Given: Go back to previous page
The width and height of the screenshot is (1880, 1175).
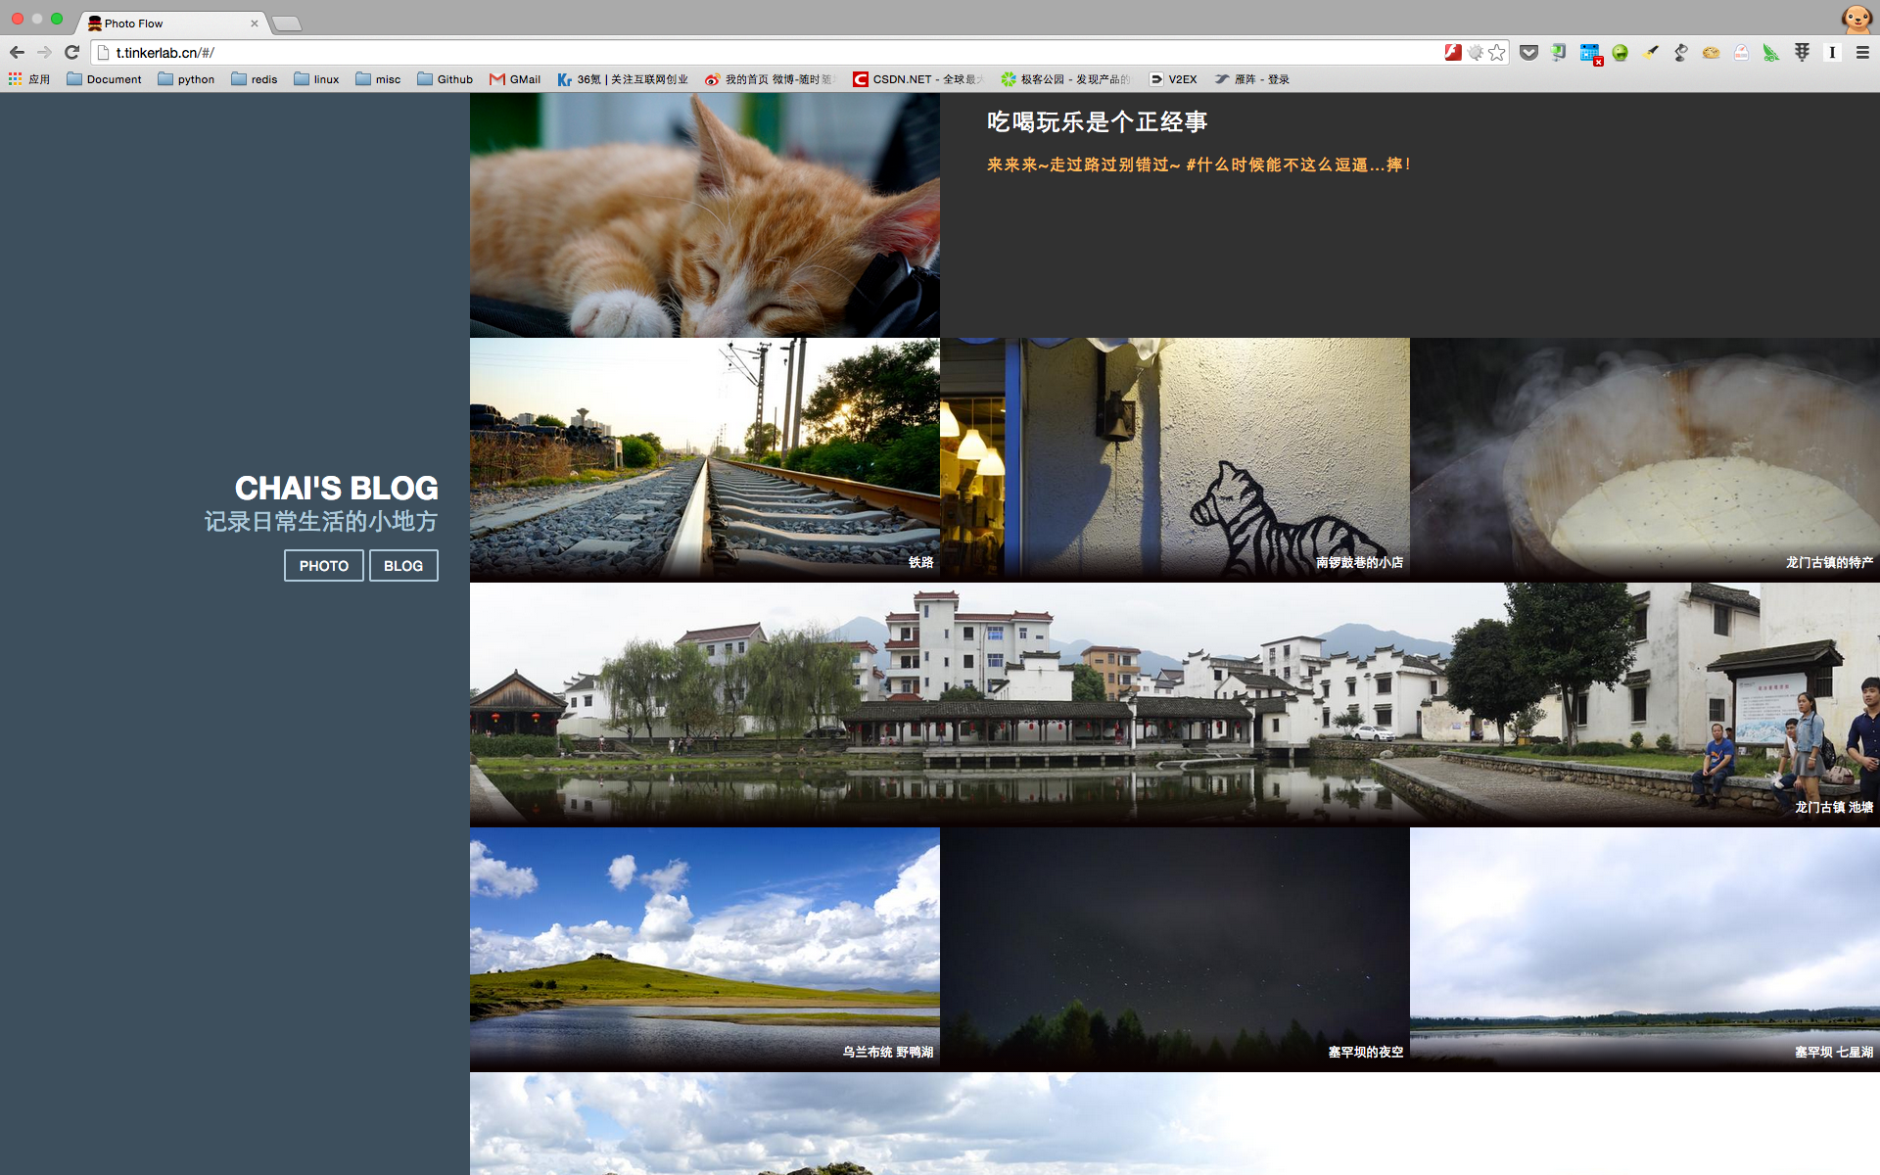Looking at the screenshot, I should [x=17, y=53].
